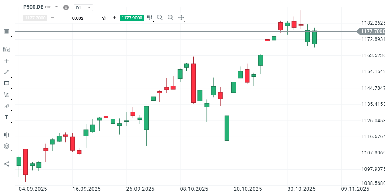Select the trend line drawing tool

click(7, 72)
